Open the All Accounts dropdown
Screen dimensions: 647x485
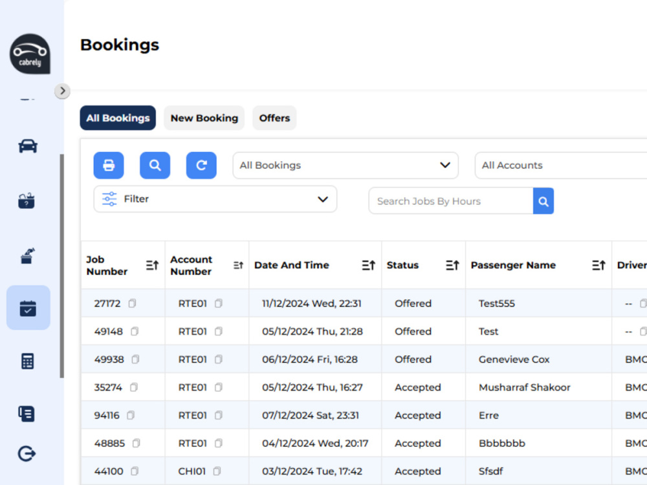(561, 166)
